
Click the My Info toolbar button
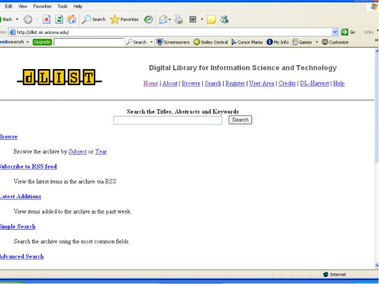[x=278, y=42]
